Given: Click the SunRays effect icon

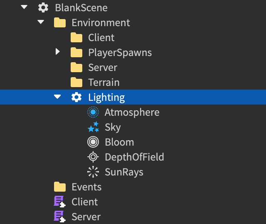Looking at the screenshot, I should pyautogui.click(x=93, y=172).
